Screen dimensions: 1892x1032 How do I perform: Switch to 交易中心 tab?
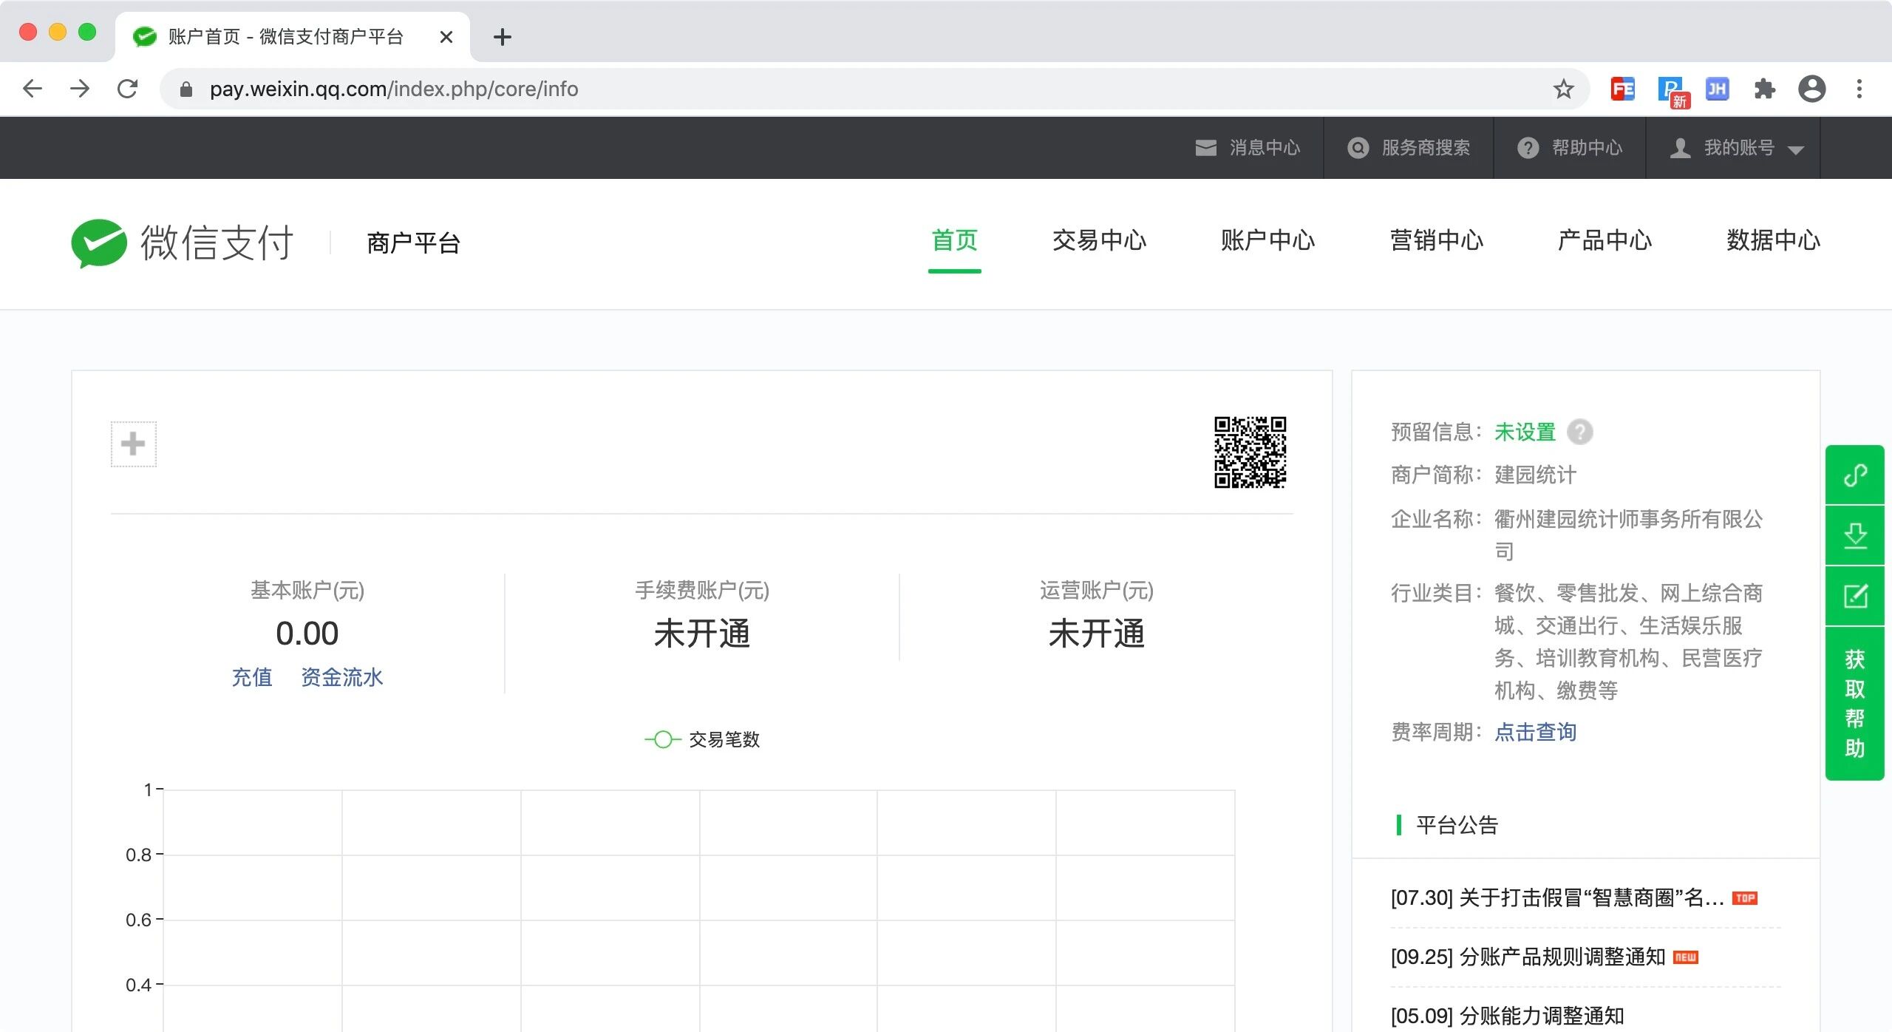1099,240
